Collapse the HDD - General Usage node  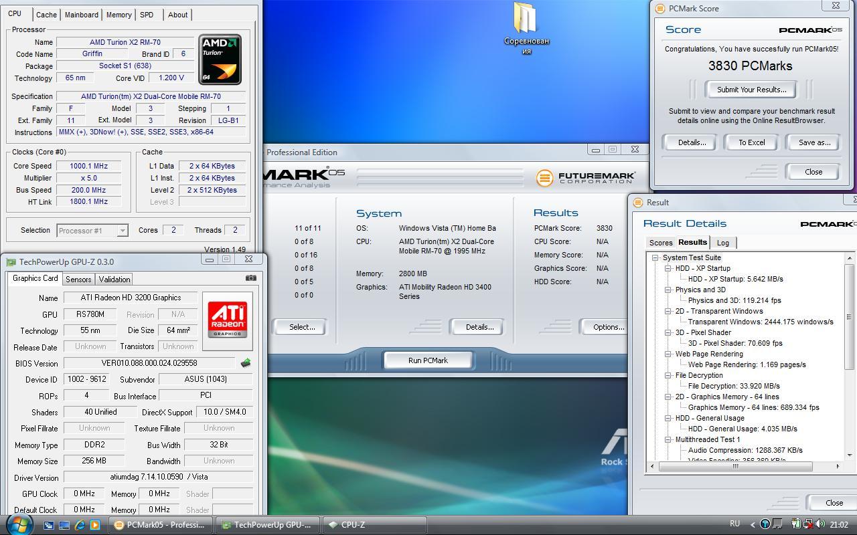click(668, 418)
